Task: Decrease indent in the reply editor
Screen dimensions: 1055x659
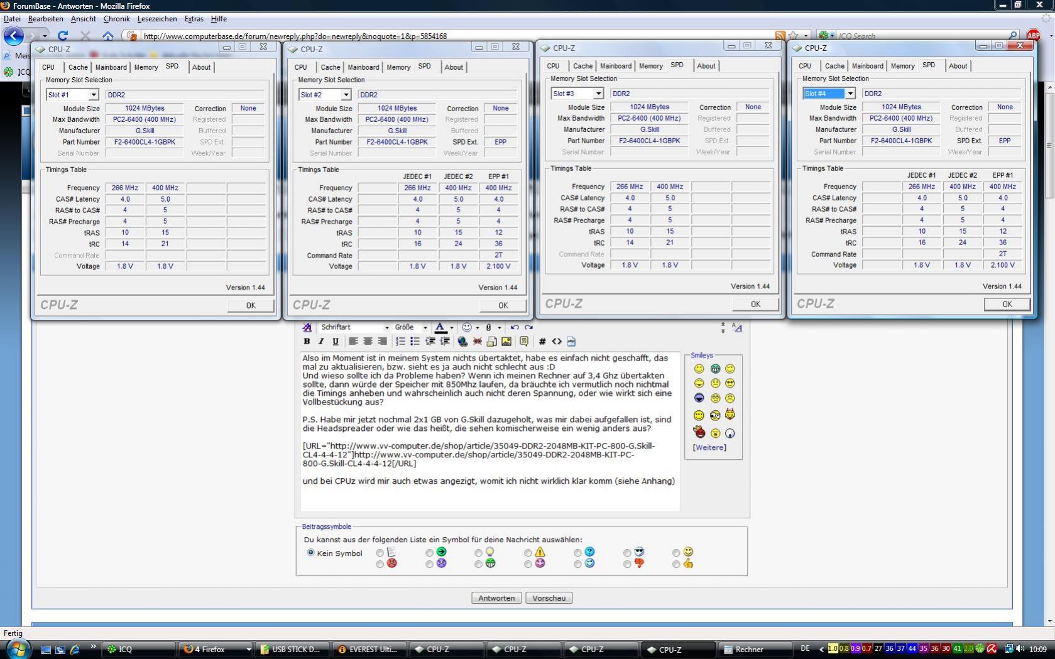Action: pos(430,342)
